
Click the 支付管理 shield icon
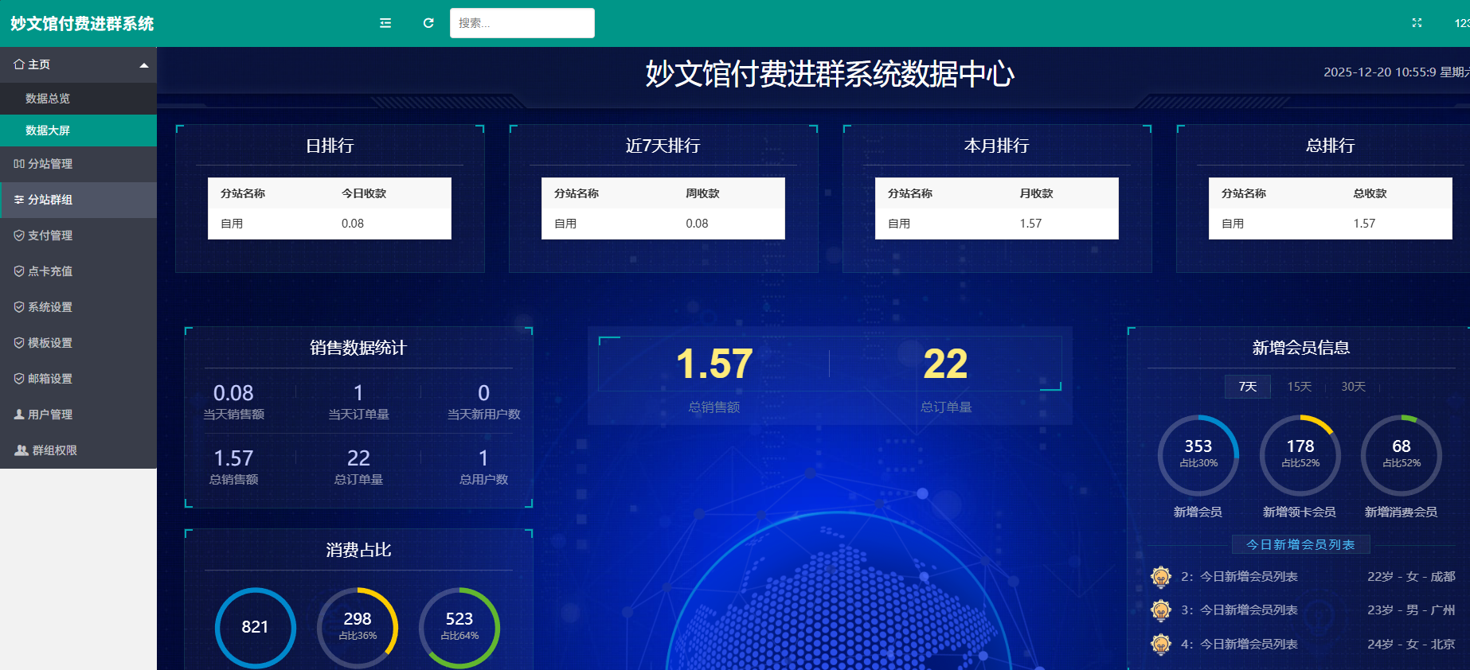click(19, 236)
